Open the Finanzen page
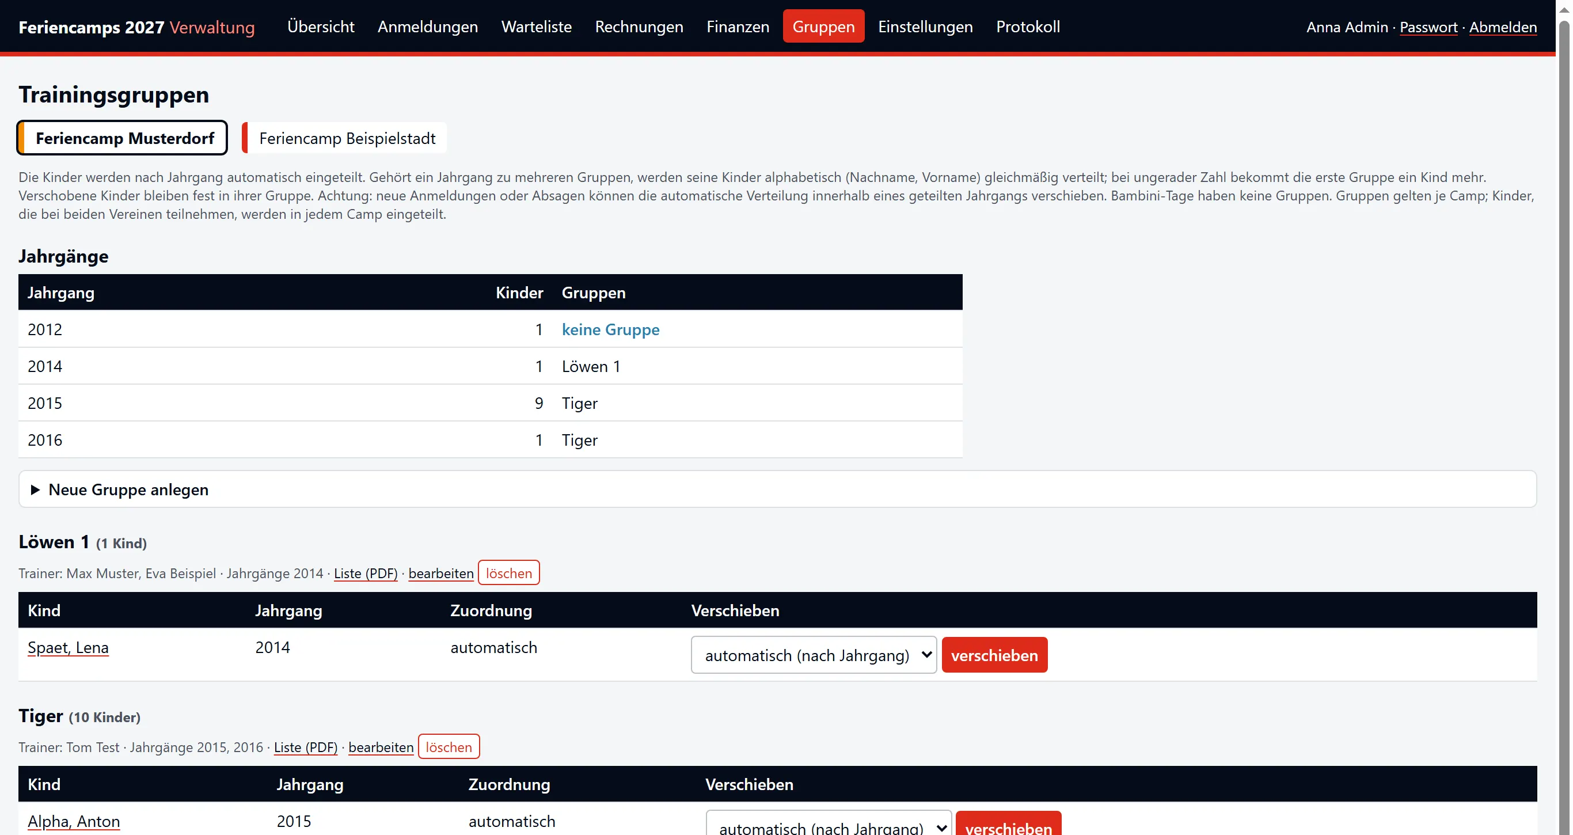The image size is (1573, 835). click(x=738, y=27)
